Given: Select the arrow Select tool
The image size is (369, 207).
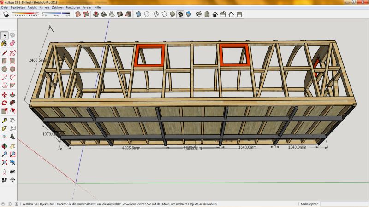Looking at the screenshot, I should 4,35.
